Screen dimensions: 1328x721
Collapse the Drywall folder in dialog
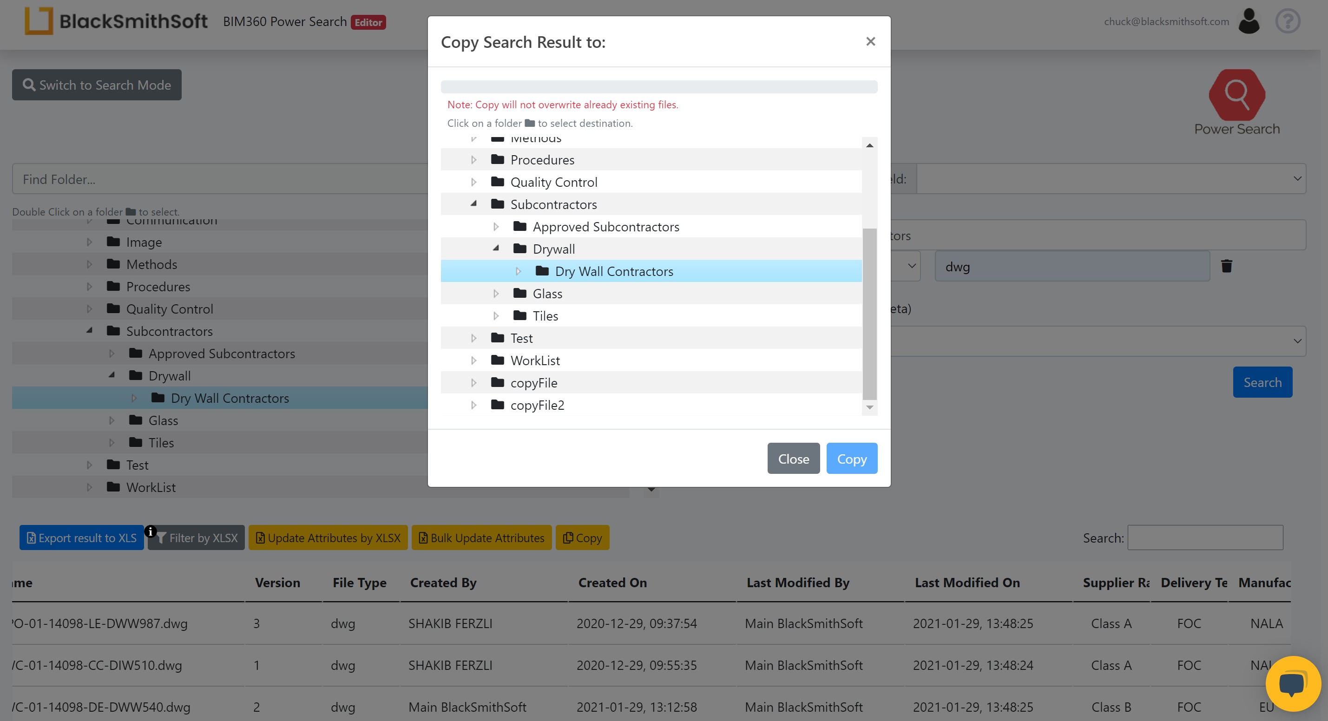point(496,249)
